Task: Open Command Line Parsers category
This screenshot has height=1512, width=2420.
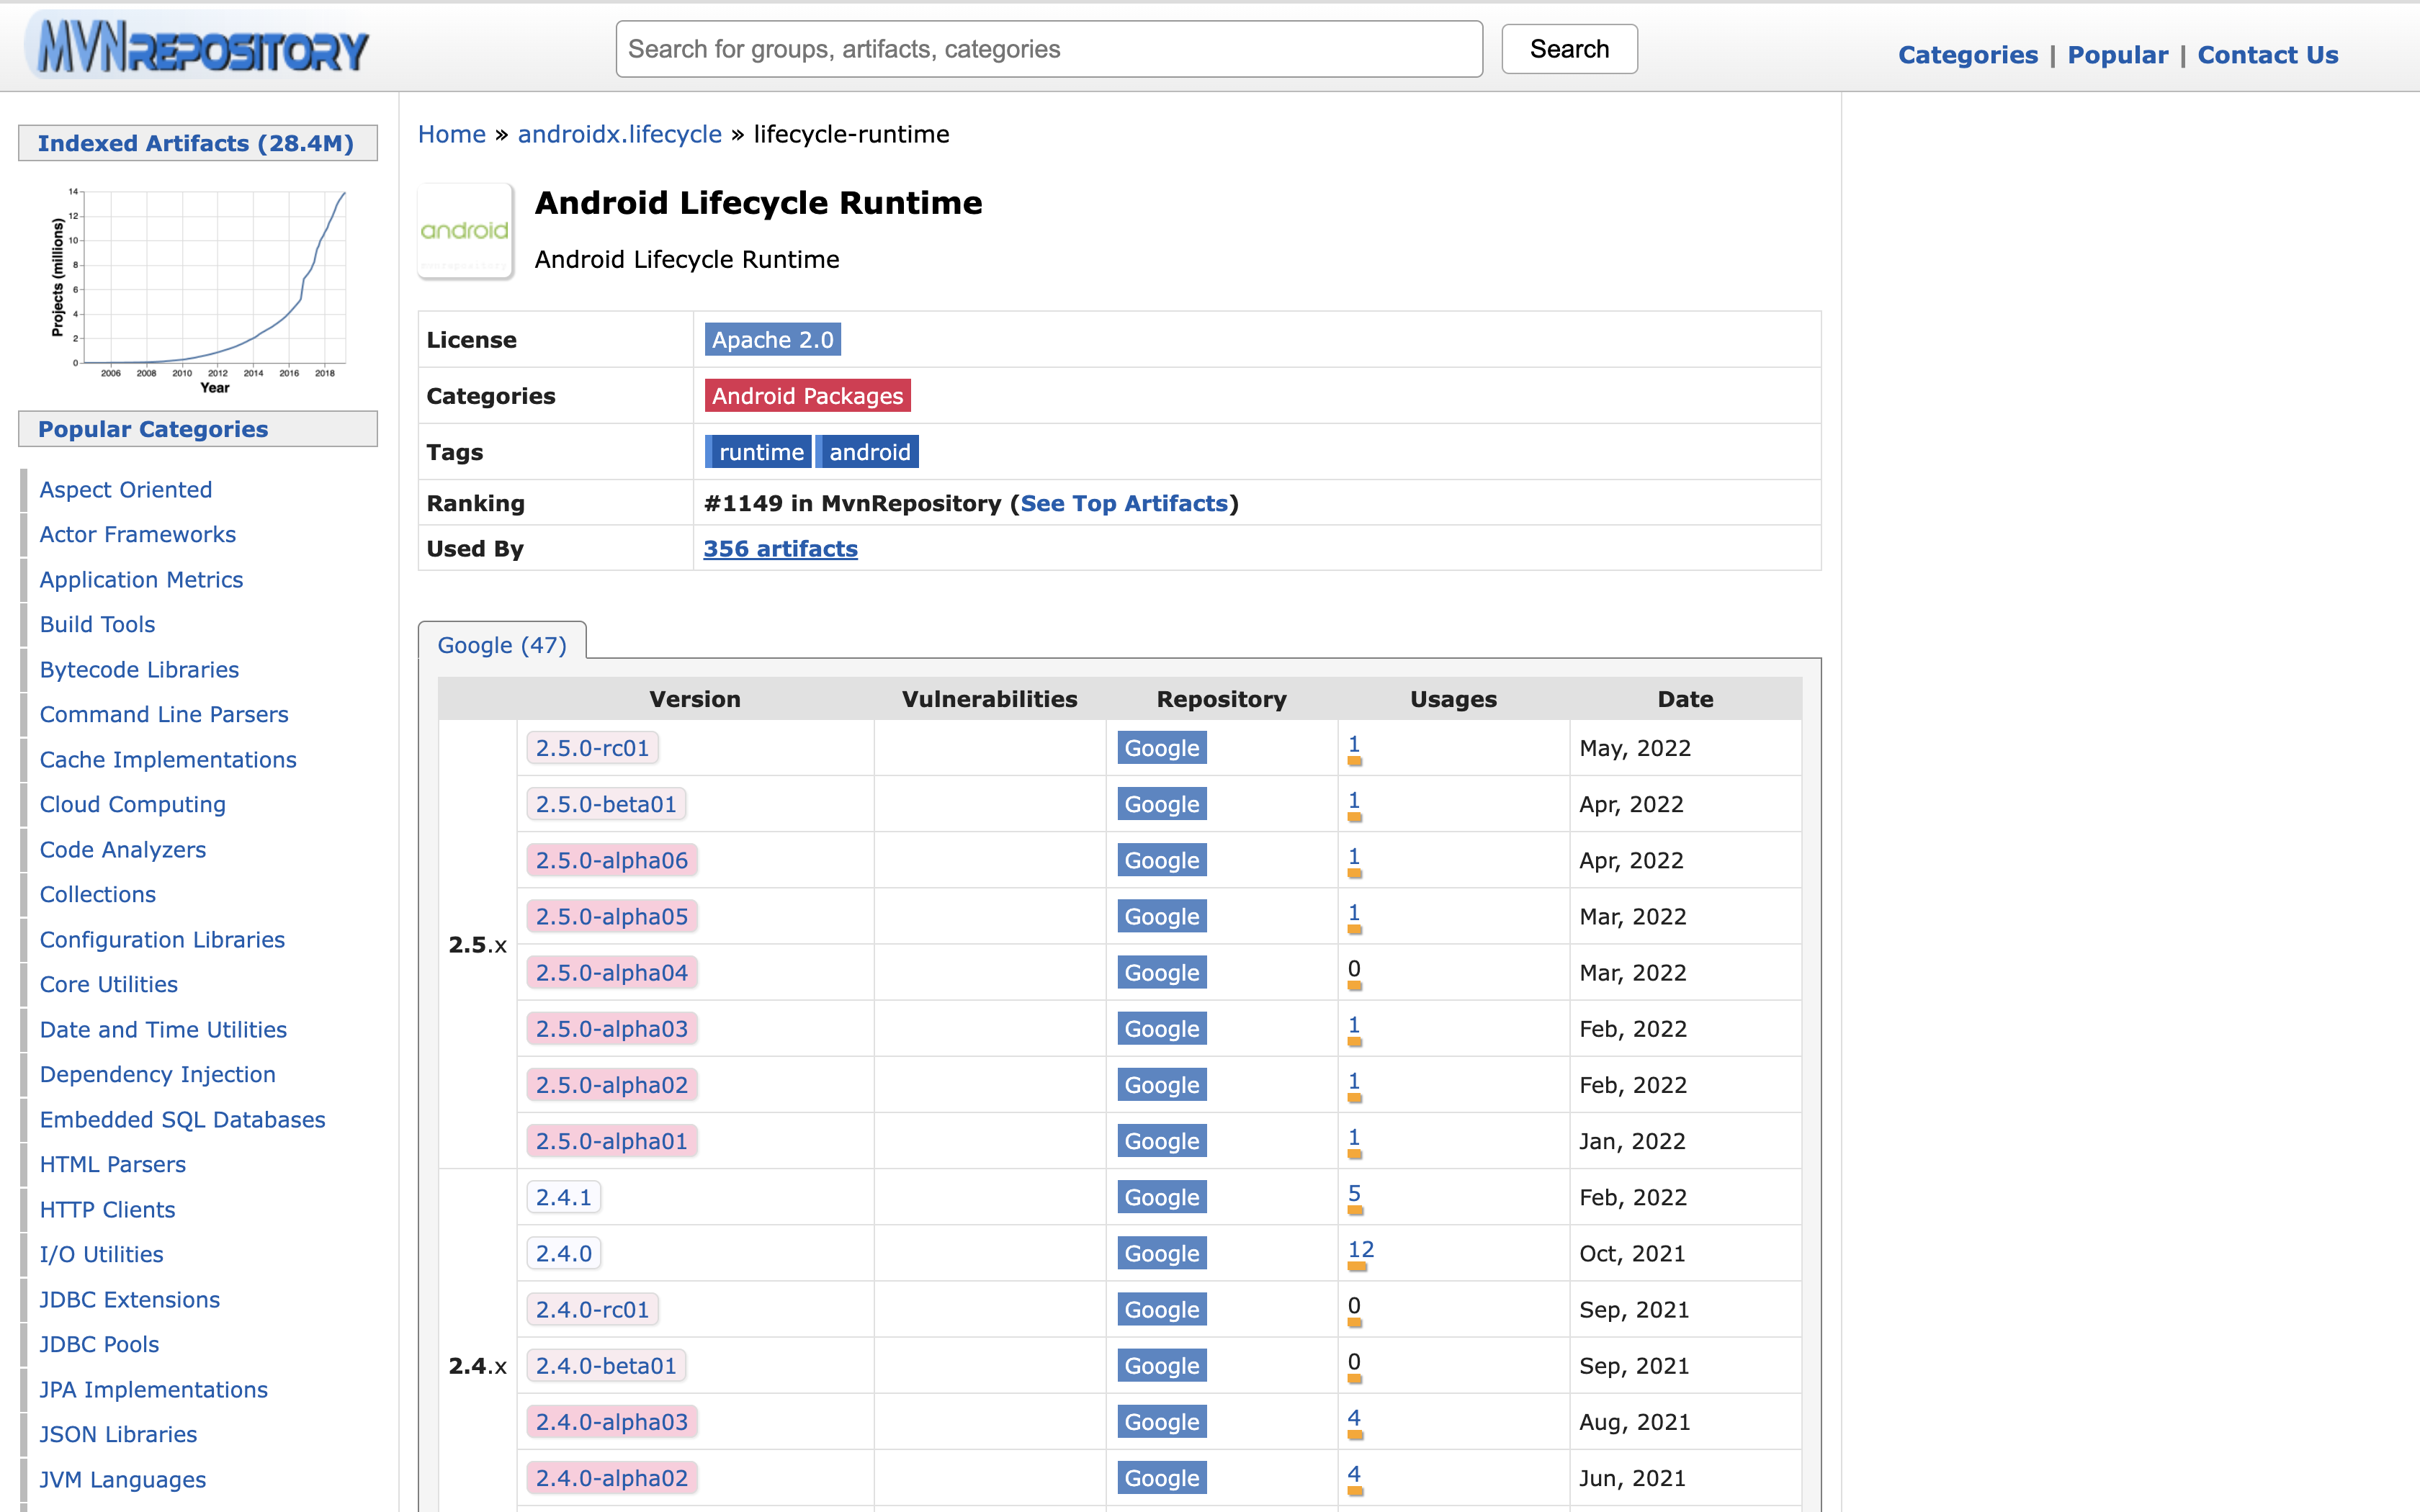Action: 164,715
